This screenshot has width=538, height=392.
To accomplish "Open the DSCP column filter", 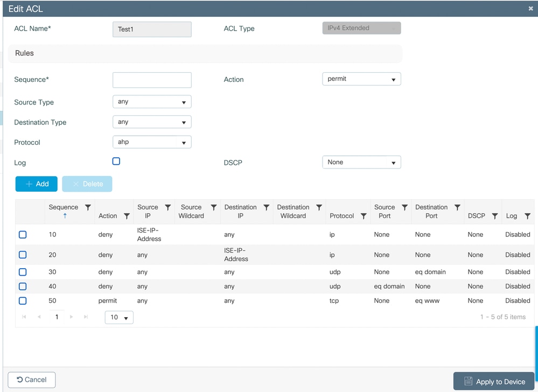I will pos(495,215).
